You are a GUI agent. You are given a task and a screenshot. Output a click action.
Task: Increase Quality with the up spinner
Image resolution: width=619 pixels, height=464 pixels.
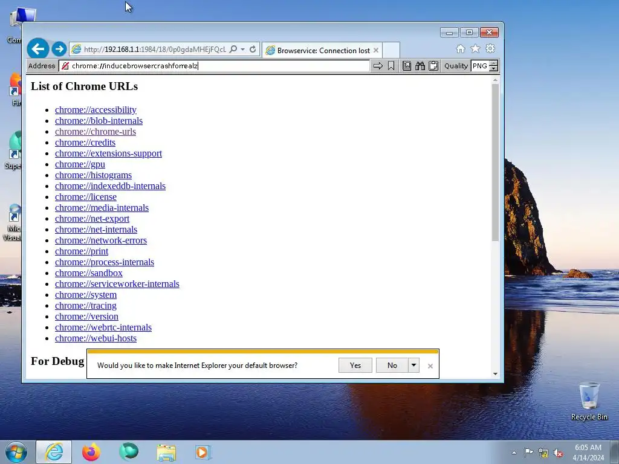(493, 63)
